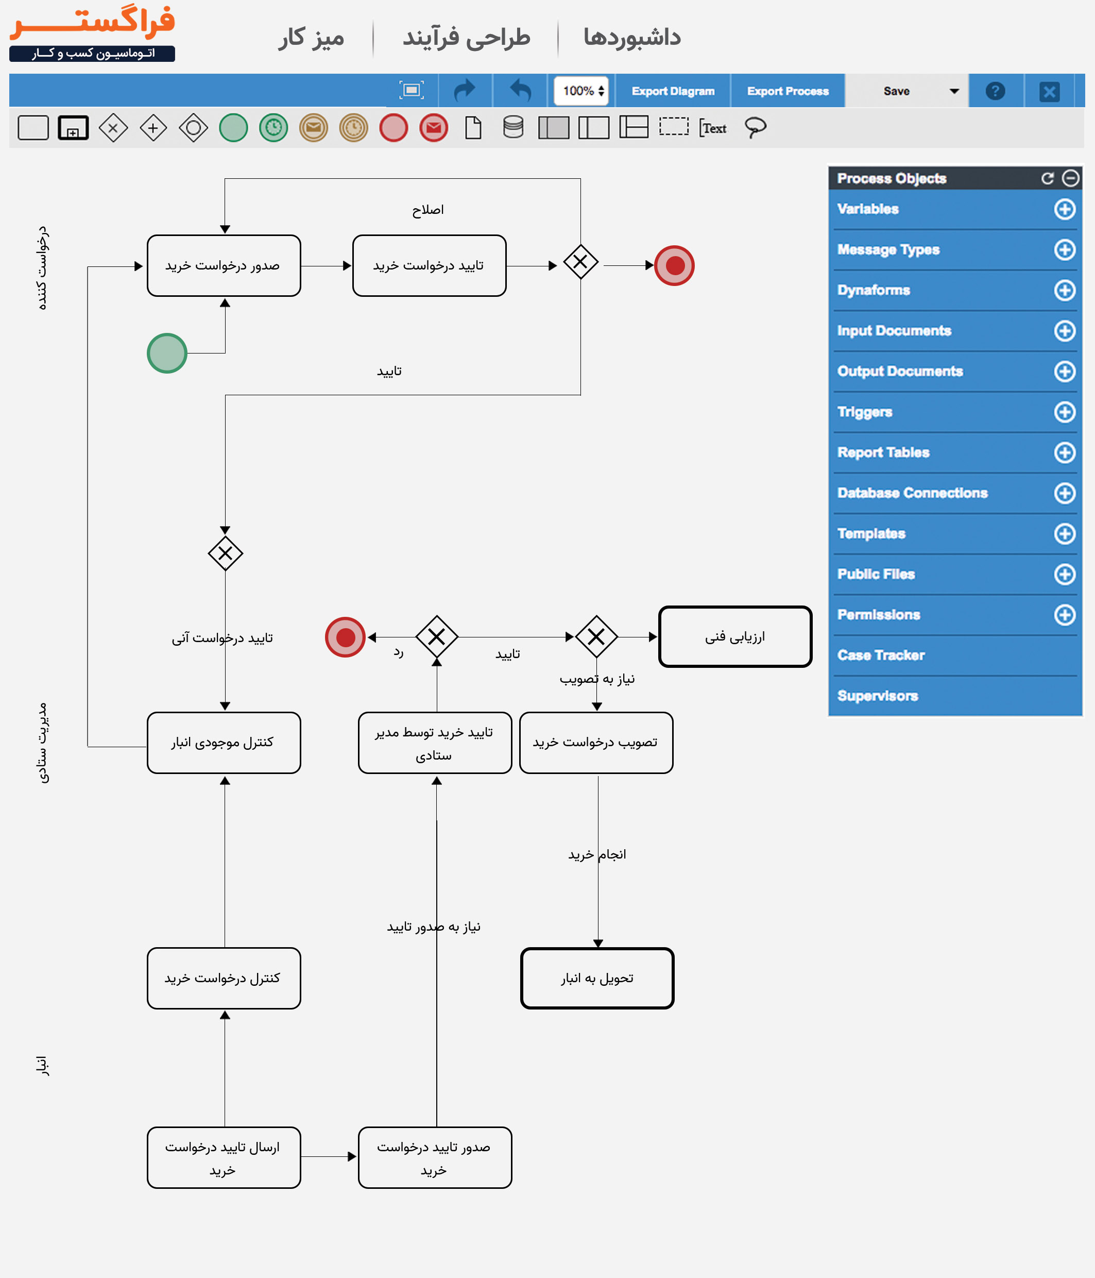Click the fit-to-screen icon

[x=413, y=90]
